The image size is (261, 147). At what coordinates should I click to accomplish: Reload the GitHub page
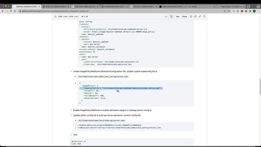[x=11, y=11]
